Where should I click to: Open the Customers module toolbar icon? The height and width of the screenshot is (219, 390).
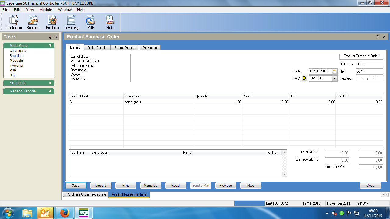[14, 22]
